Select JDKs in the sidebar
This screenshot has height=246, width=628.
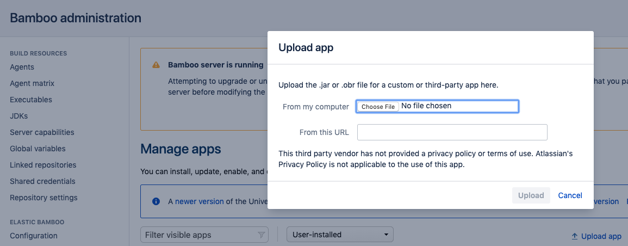click(x=18, y=116)
